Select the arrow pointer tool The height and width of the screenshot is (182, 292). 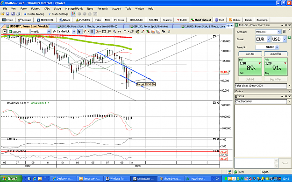coord(79,32)
